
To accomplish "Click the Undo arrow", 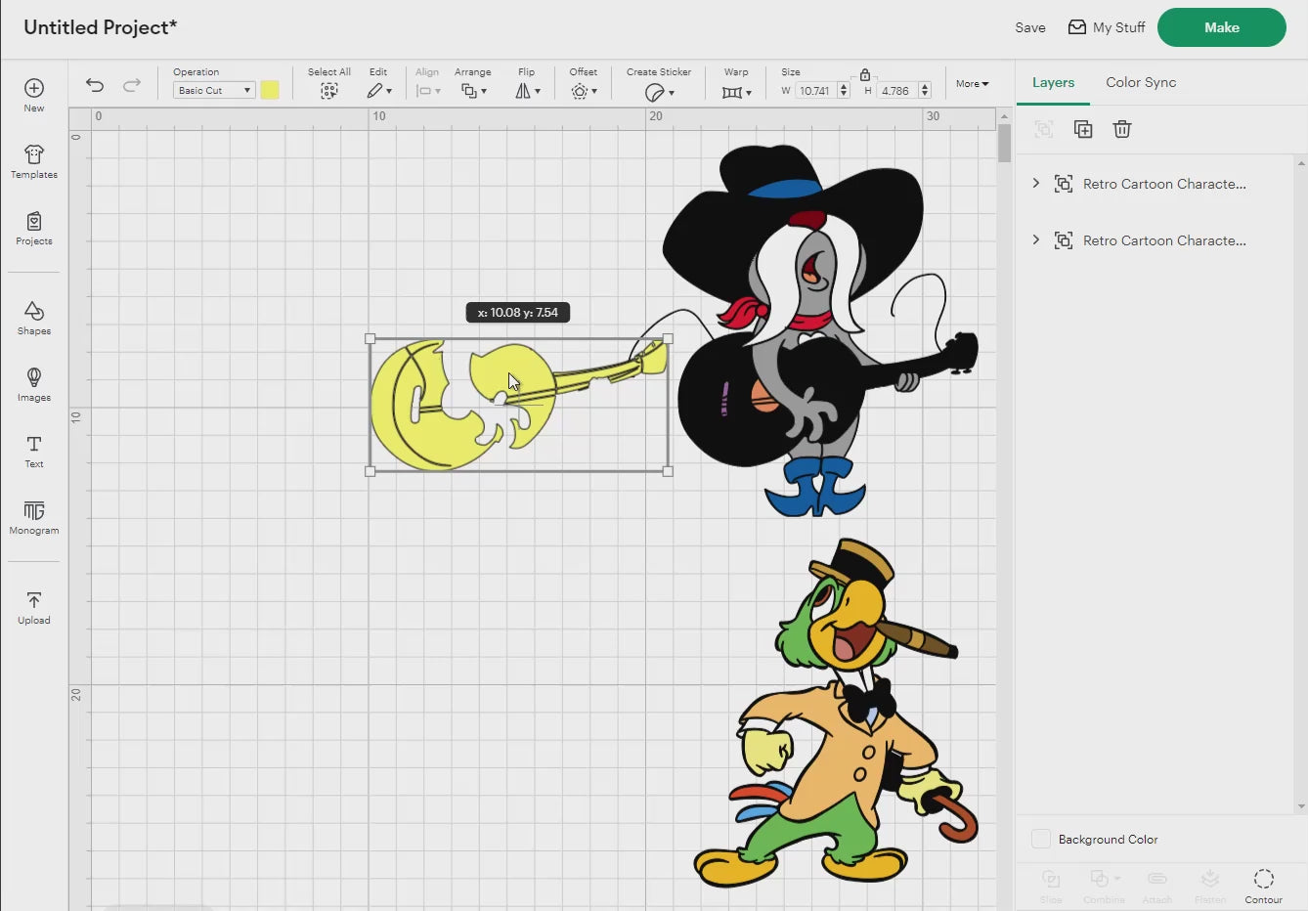I will tap(95, 85).
